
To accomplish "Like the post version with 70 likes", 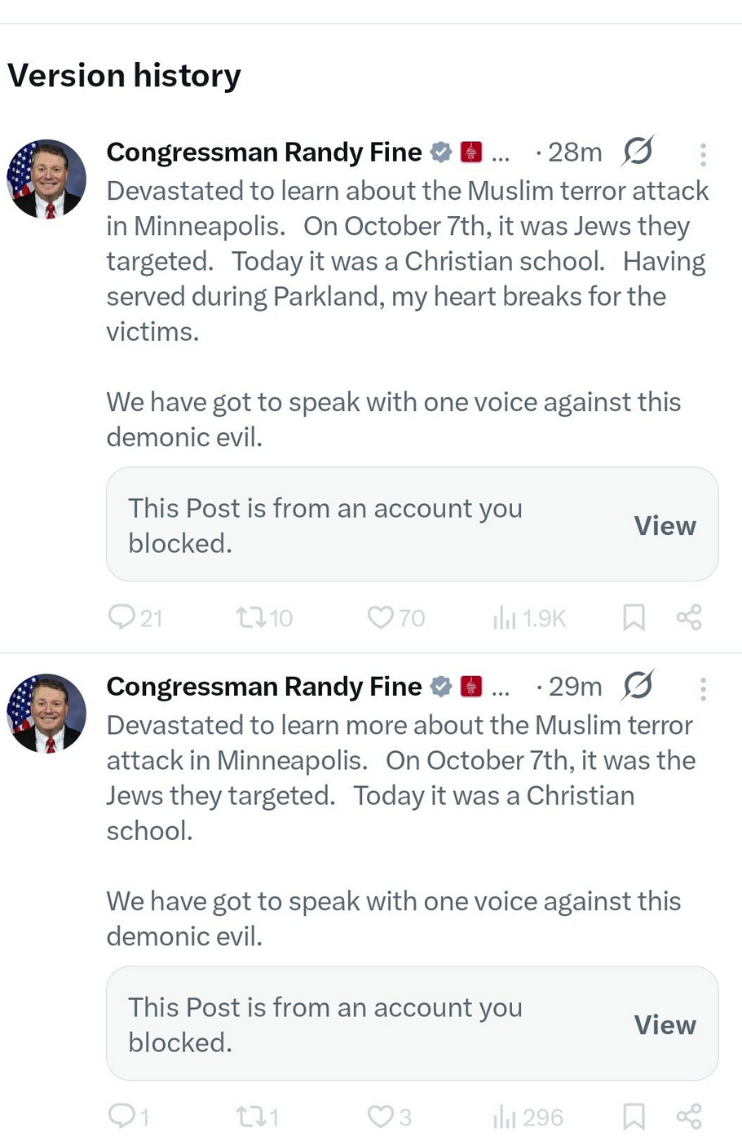I will 380,617.
